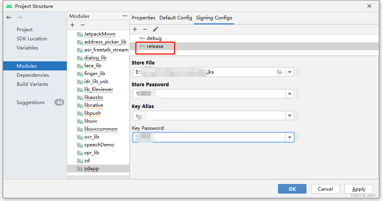
Task: Click the Apply button
Action: coord(359,189)
